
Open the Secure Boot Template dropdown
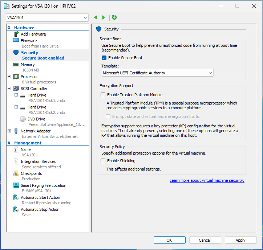coord(157,73)
